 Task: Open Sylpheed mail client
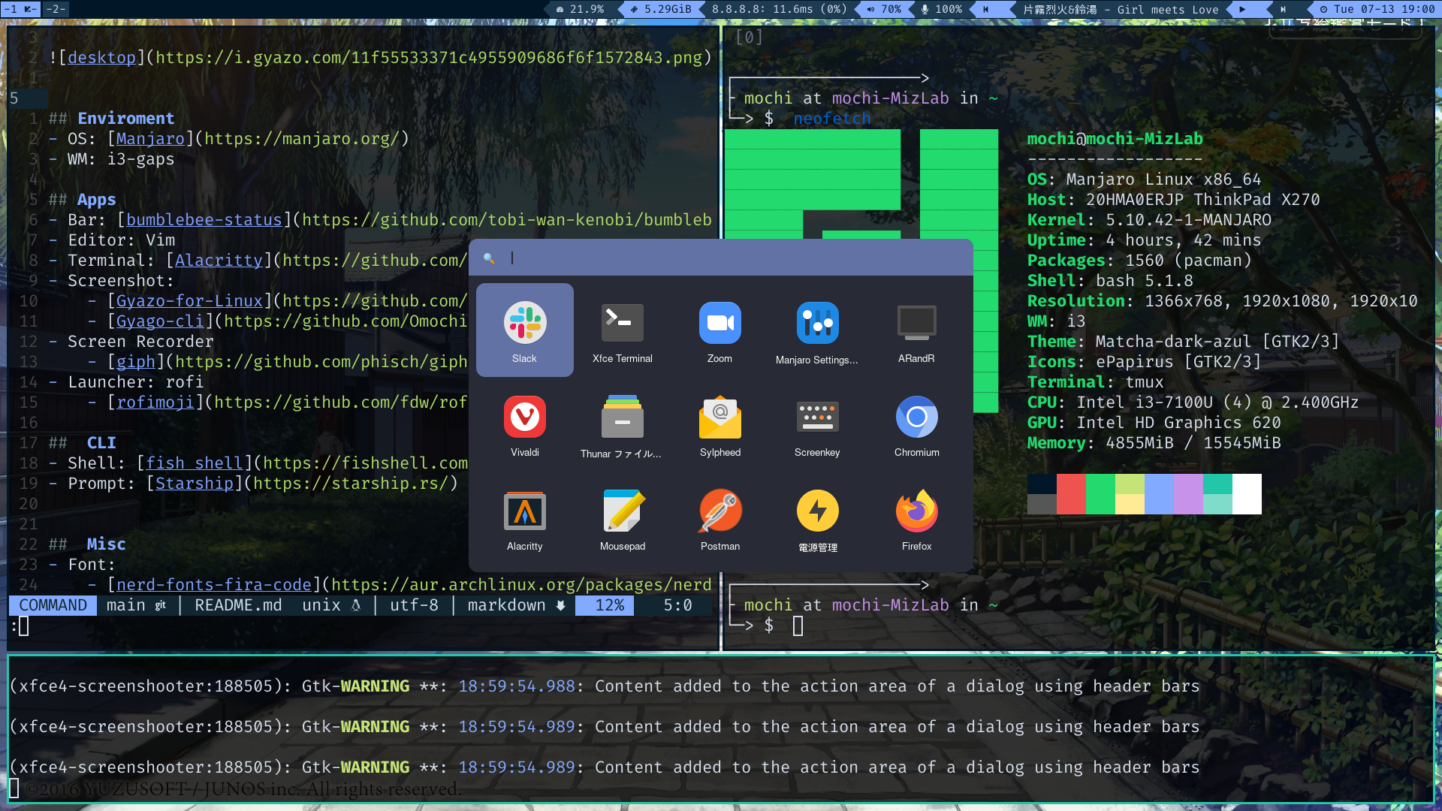(x=719, y=424)
